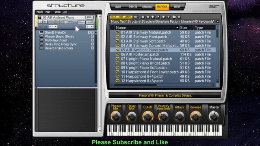Click the Release knob

click(x=195, y=116)
